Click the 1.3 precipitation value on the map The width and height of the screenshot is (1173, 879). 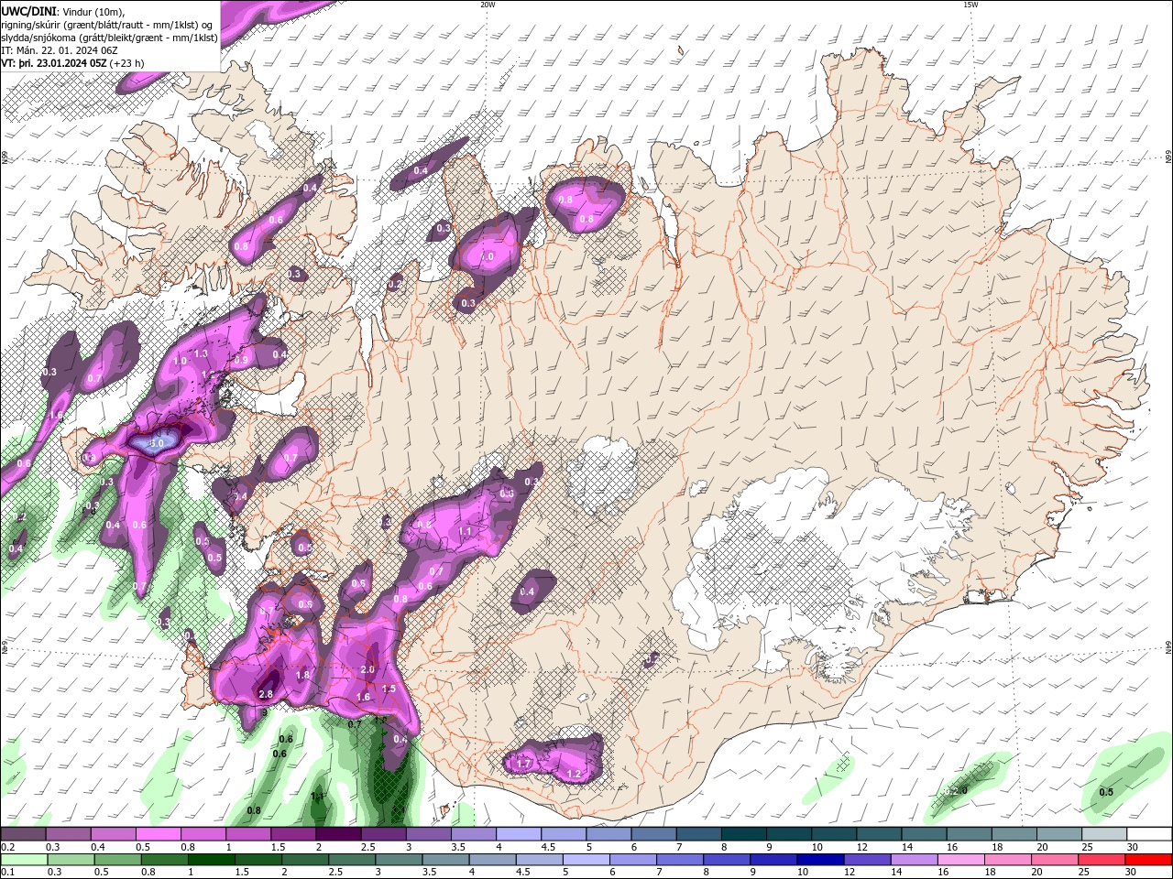point(201,353)
